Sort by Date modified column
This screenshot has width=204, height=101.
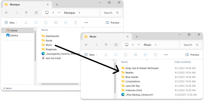point(183,62)
